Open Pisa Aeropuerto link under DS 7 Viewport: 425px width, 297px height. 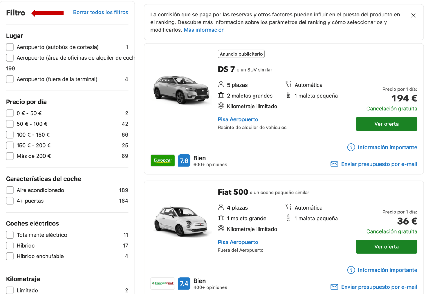point(238,119)
